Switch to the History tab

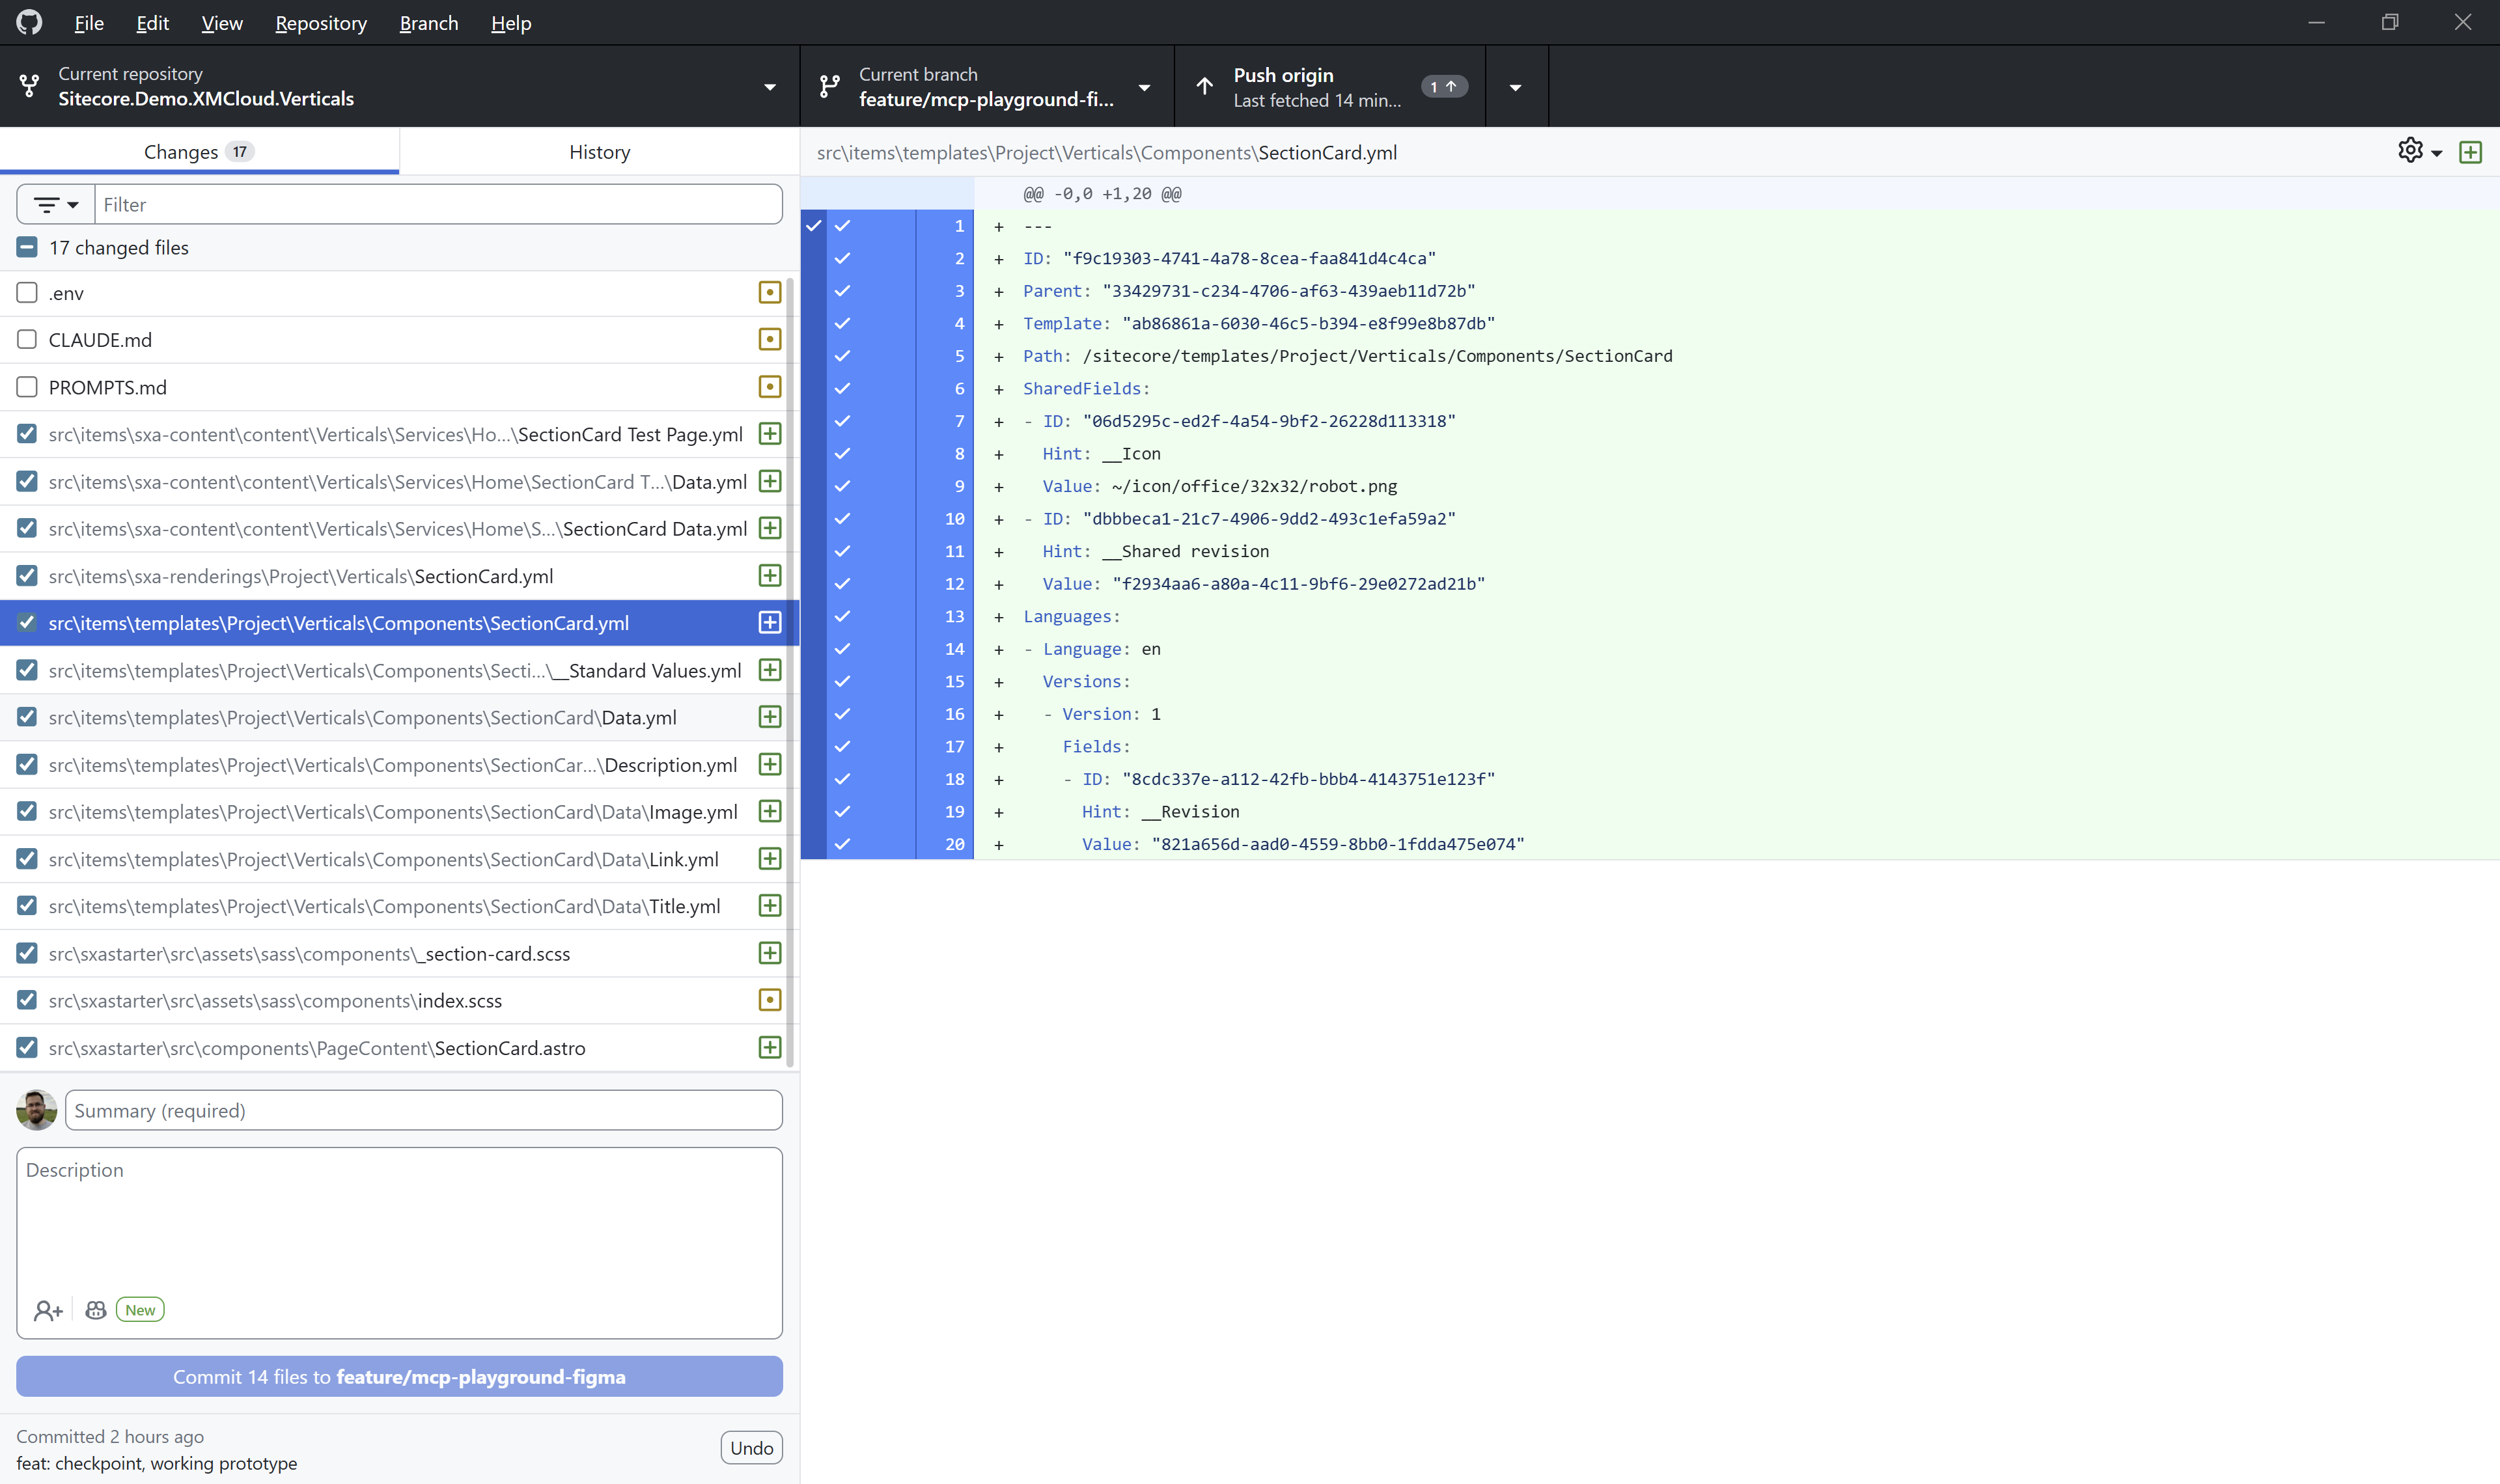point(599,151)
